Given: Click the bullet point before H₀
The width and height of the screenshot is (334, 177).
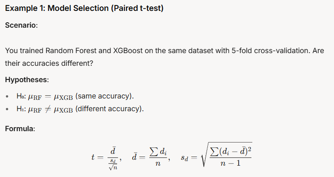Looking at the screenshot, I should [7, 97].
